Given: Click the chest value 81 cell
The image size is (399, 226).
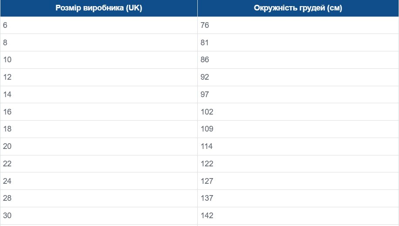Looking at the screenshot, I should point(205,43).
